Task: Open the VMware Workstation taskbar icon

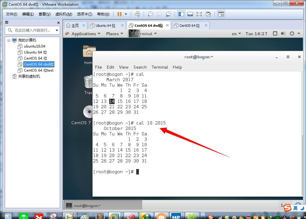Action: click(x=115, y=216)
